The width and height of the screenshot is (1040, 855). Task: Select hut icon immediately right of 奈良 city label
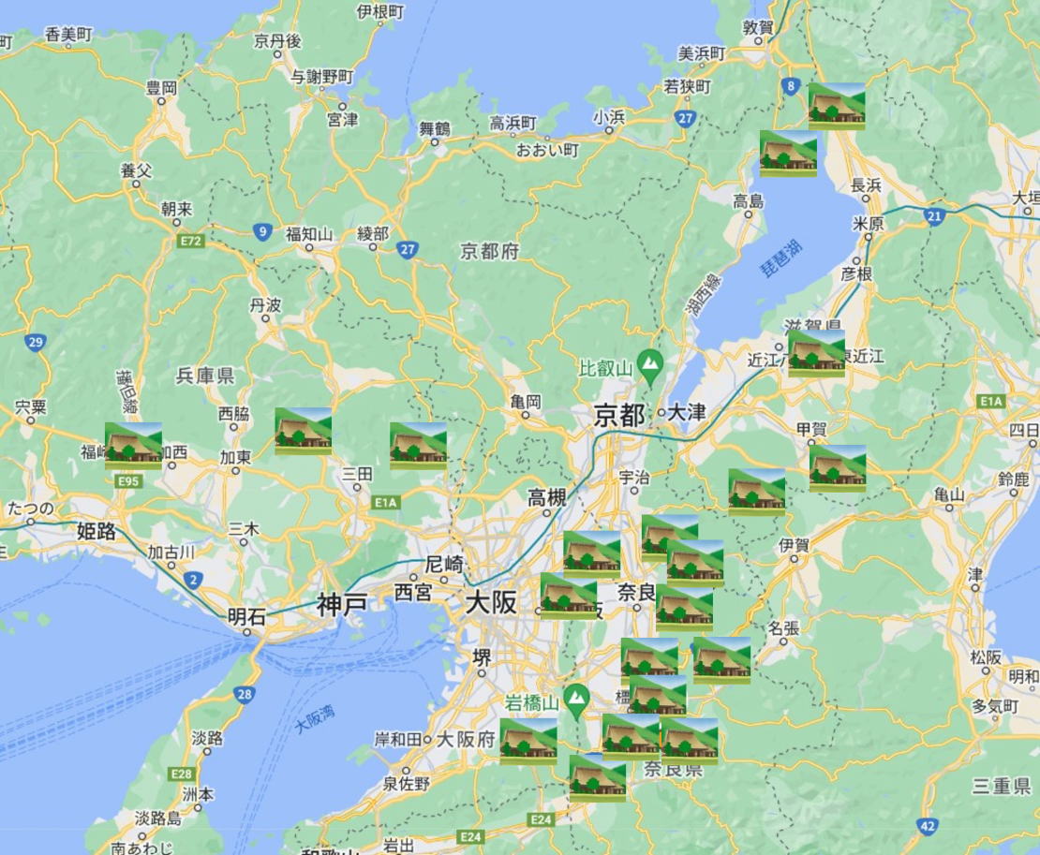point(685,609)
